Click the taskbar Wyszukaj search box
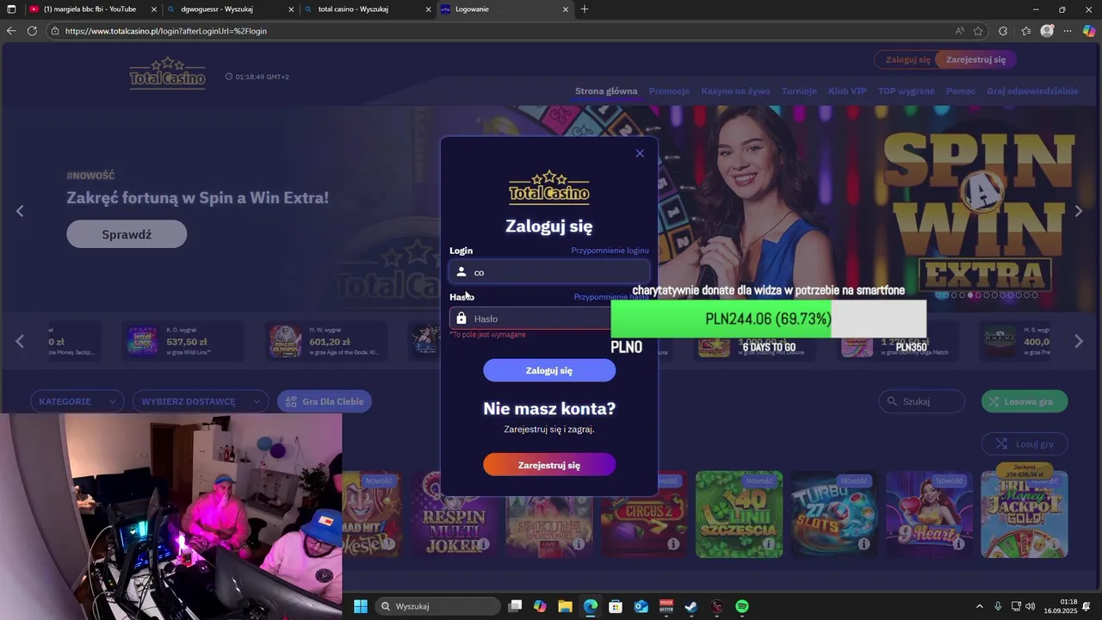Image resolution: width=1102 pixels, height=620 pixels. coord(438,606)
